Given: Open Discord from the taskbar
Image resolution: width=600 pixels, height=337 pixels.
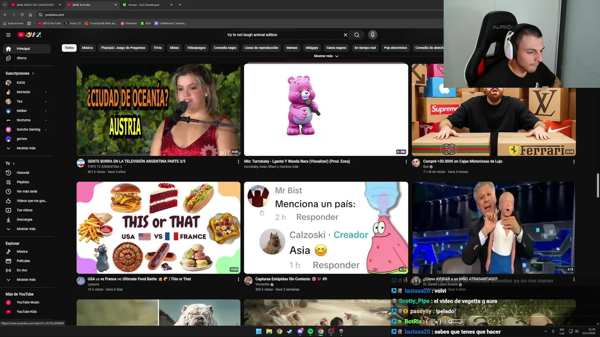Looking at the screenshot, I should (x=300, y=331).
